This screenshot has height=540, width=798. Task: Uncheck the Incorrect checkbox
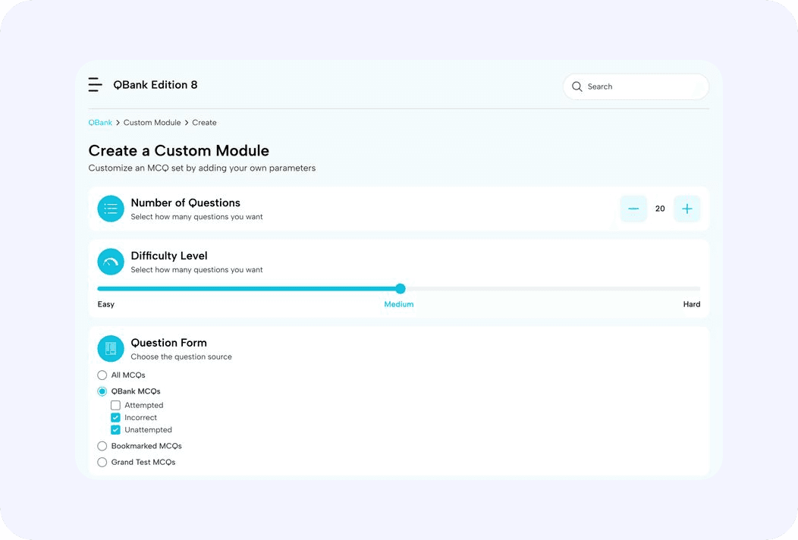click(115, 417)
